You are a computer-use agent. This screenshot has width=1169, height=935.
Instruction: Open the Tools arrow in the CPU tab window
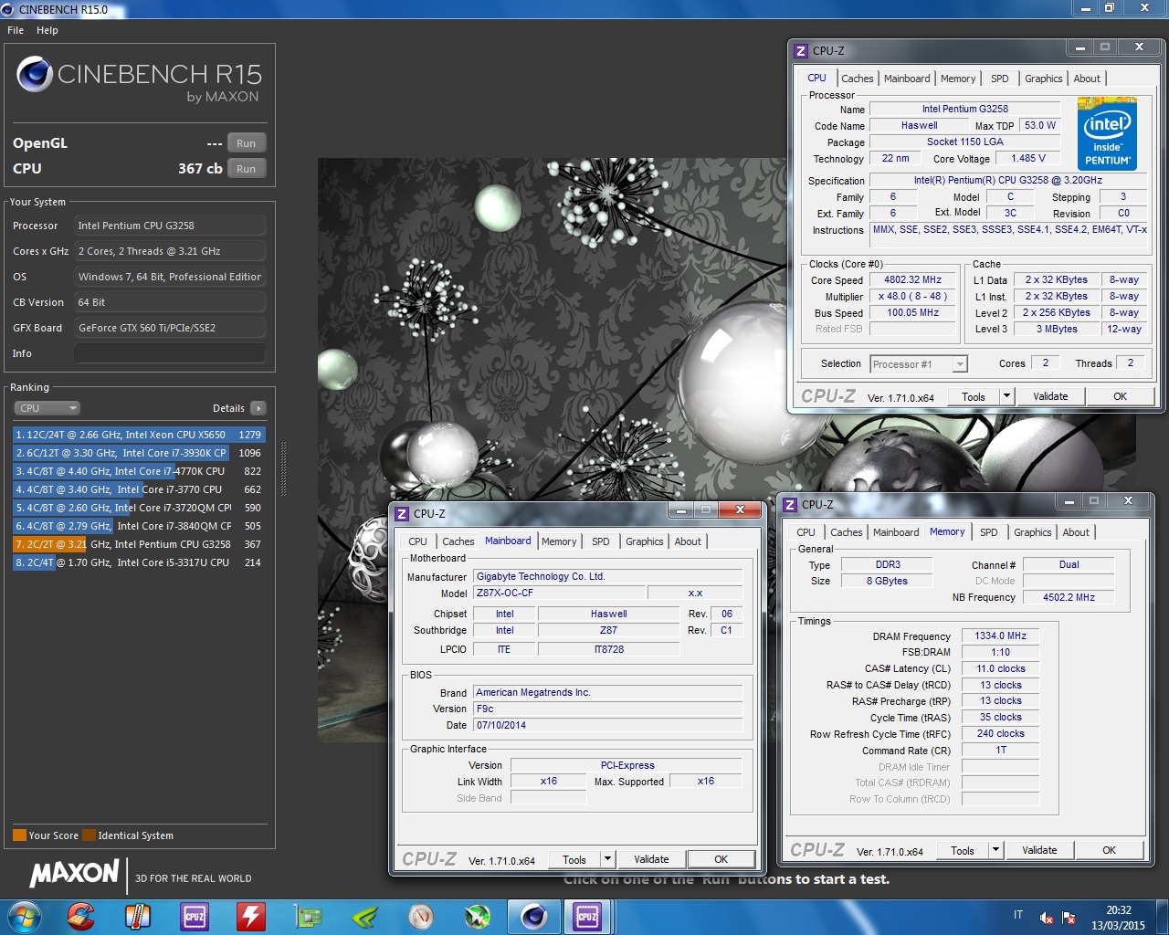click(x=1006, y=396)
